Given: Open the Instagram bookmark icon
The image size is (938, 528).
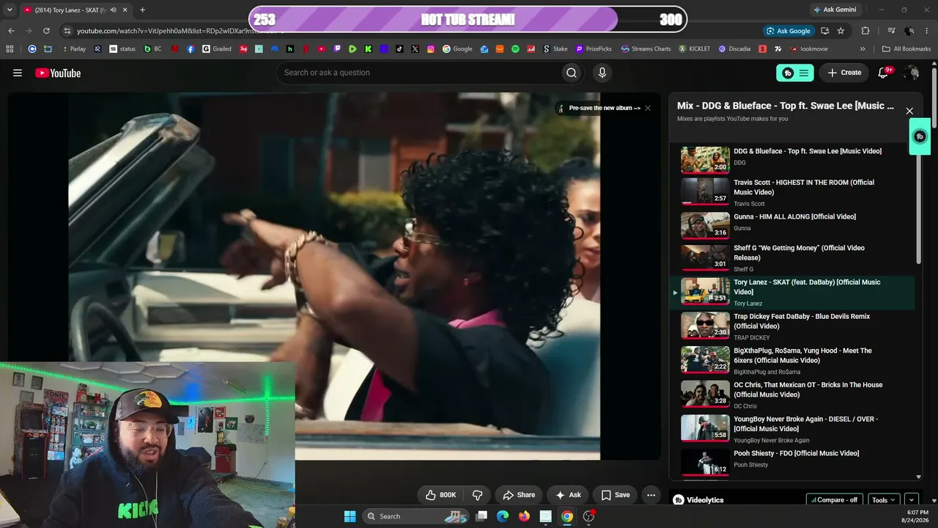Looking at the screenshot, I should (x=430, y=49).
